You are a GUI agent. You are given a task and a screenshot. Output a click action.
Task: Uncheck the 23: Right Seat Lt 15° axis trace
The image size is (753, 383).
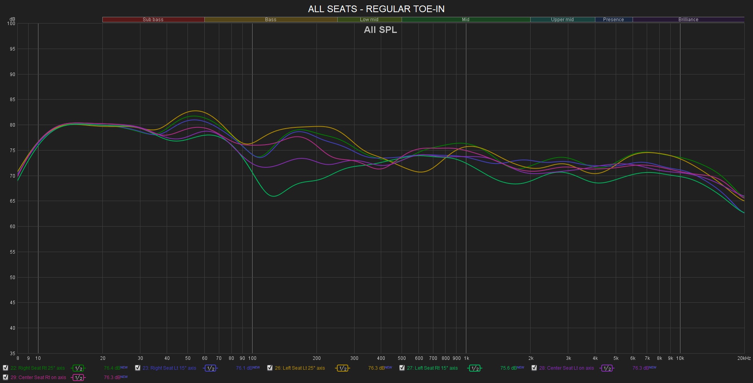(138, 368)
